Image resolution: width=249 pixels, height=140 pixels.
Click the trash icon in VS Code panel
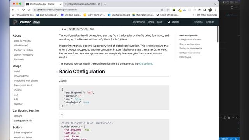coord(229,117)
